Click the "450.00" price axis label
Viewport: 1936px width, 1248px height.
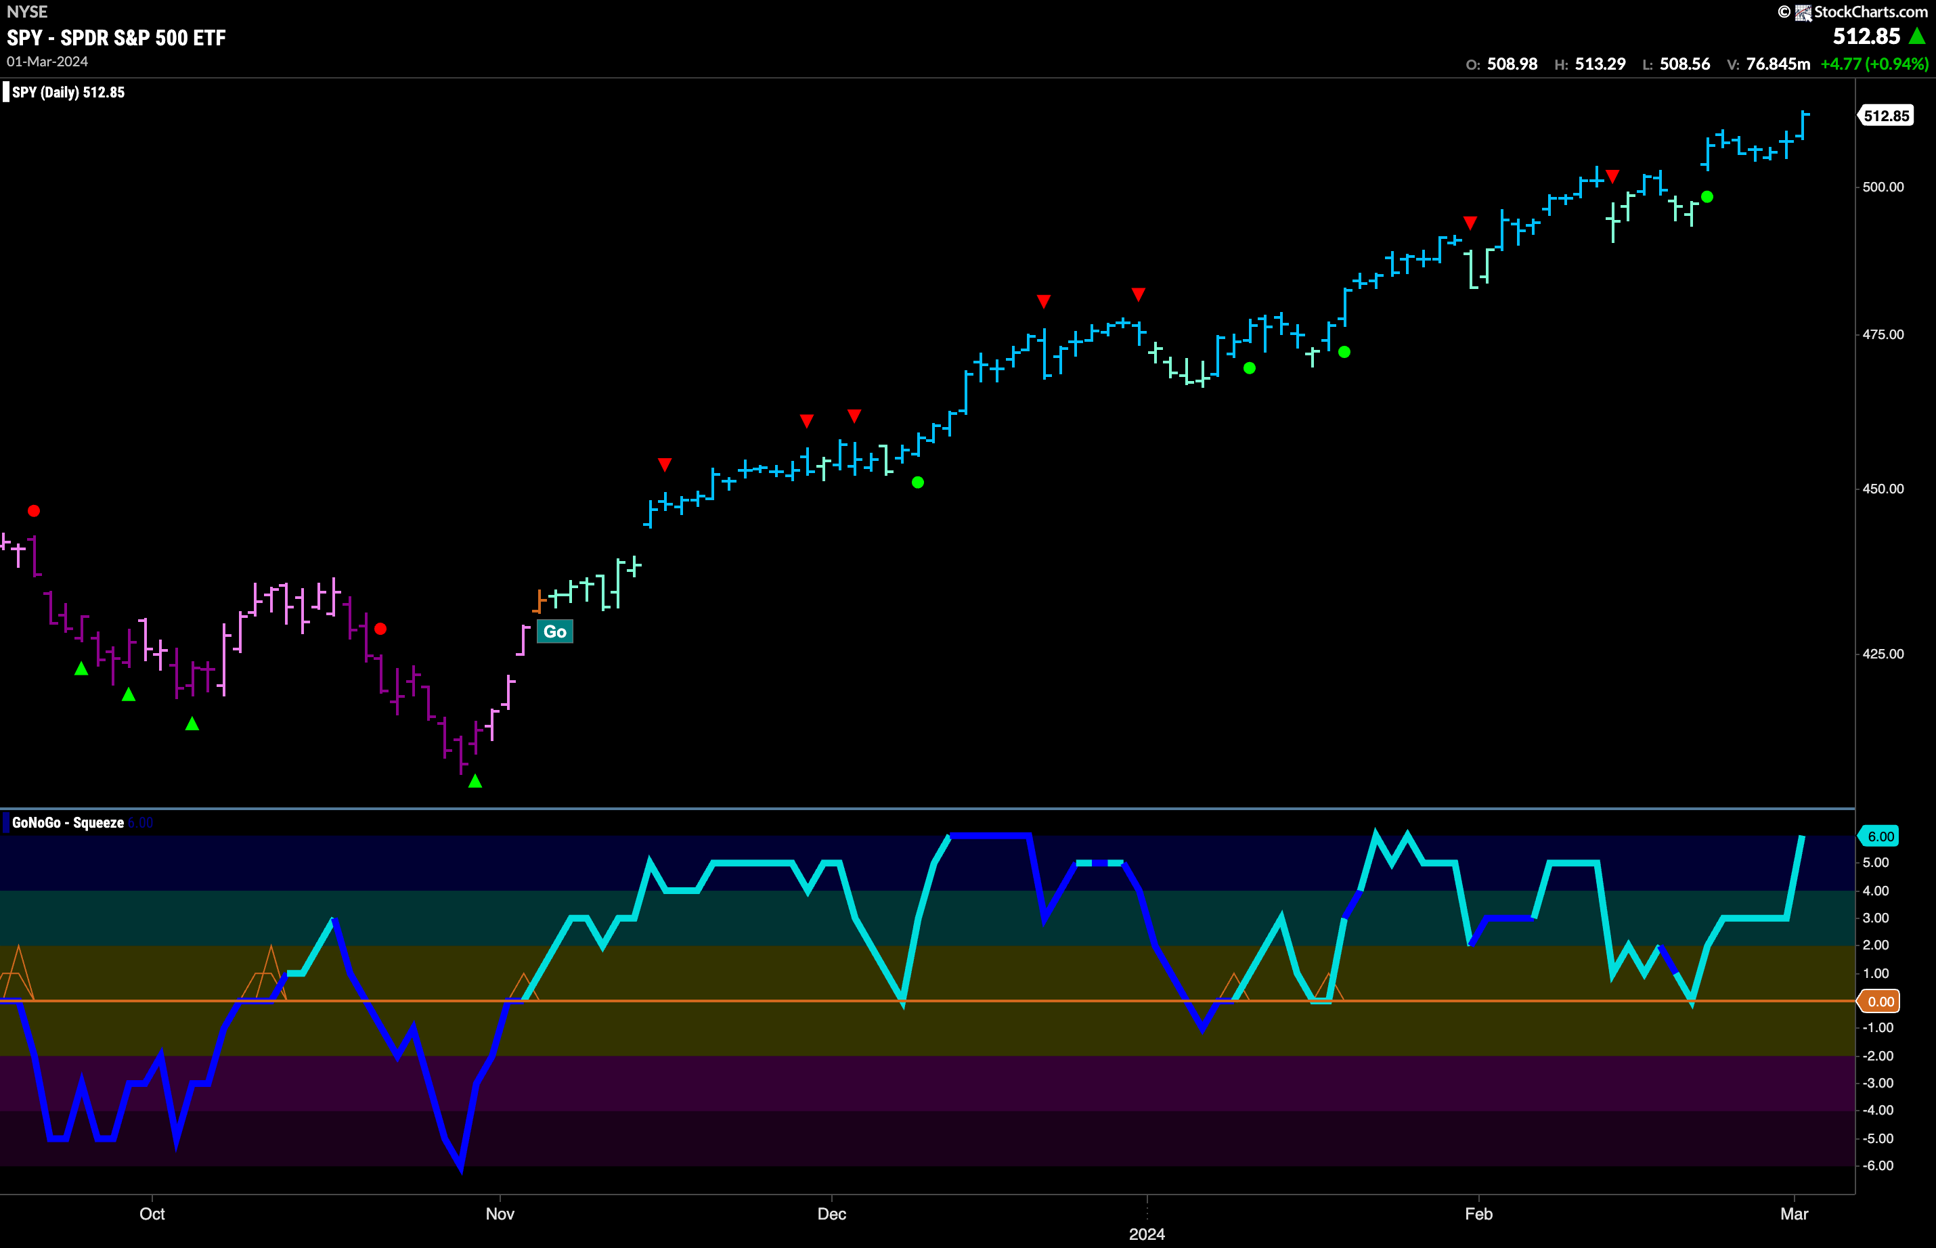coord(1883,489)
